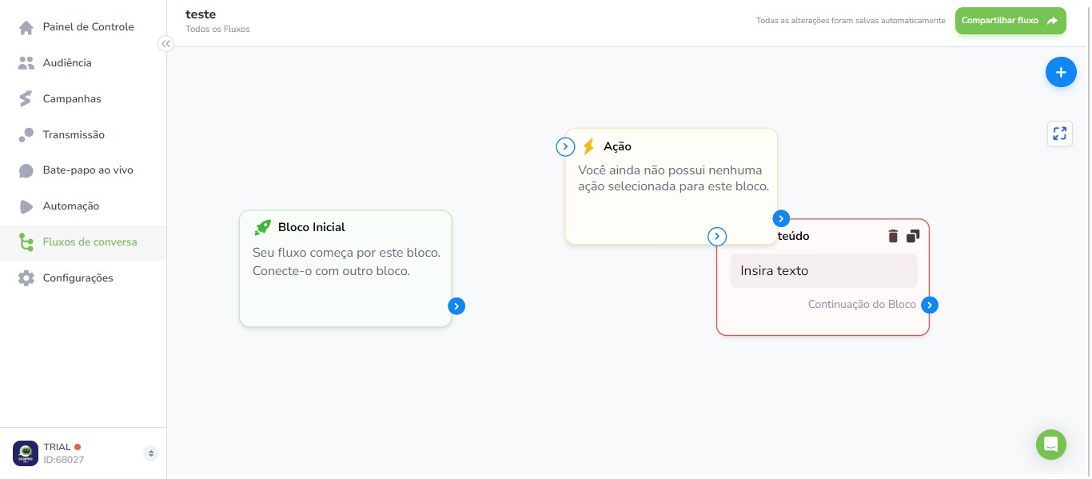This screenshot has width=1092, height=479.
Task: Click Todos os Fluxos breadcrumb link
Action: coord(217,30)
